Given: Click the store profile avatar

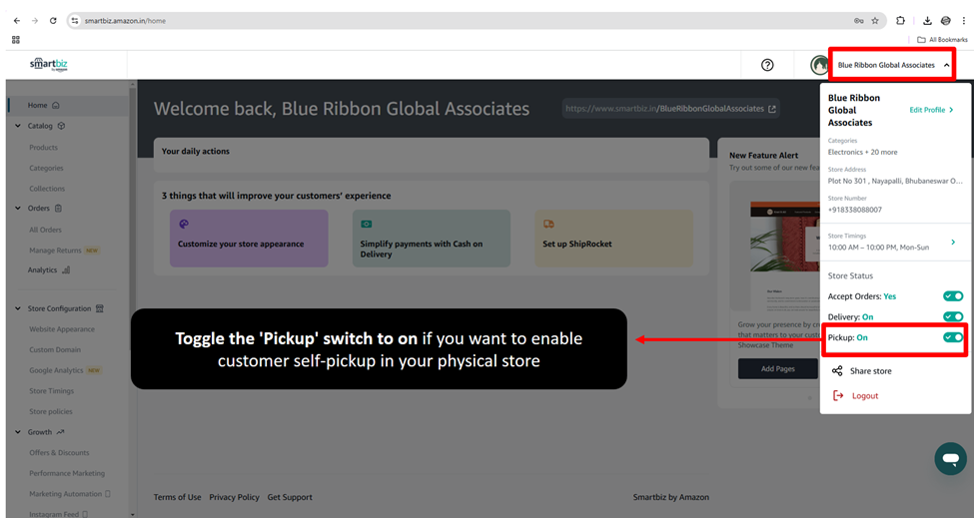Looking at the screenshot, I should pyautogui.click(x=819, y=65).
